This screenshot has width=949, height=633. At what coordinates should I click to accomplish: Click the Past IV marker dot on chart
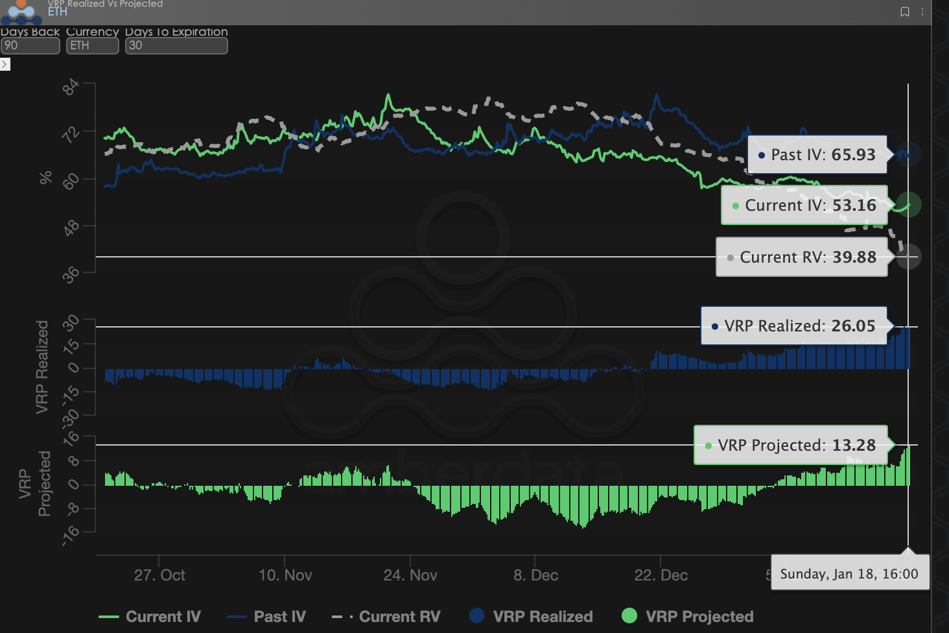909,154
